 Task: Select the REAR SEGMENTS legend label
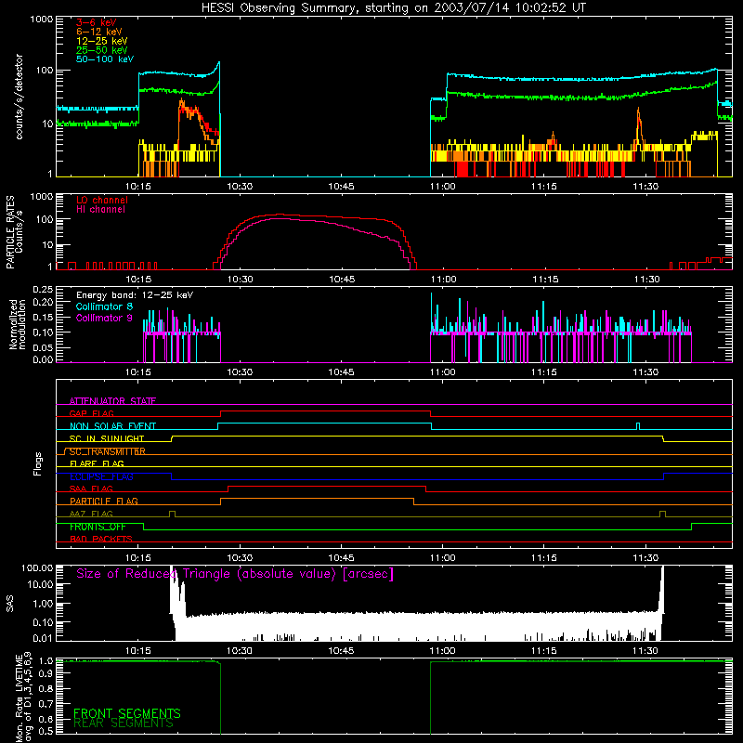124,723
